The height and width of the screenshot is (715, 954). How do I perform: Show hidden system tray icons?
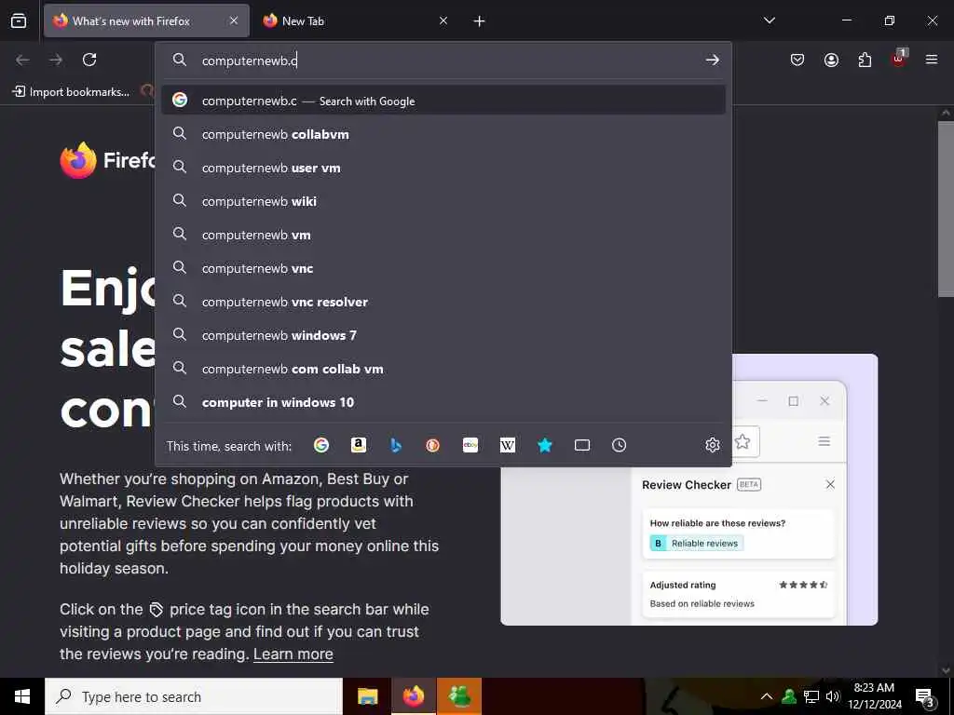click(767, 696)
